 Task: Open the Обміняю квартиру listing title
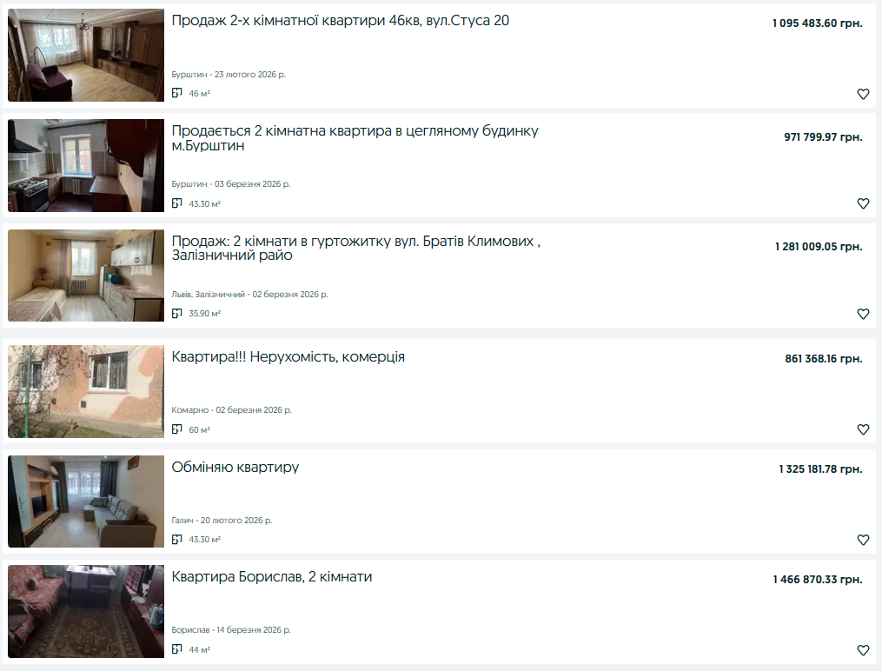tap(235, 468)
